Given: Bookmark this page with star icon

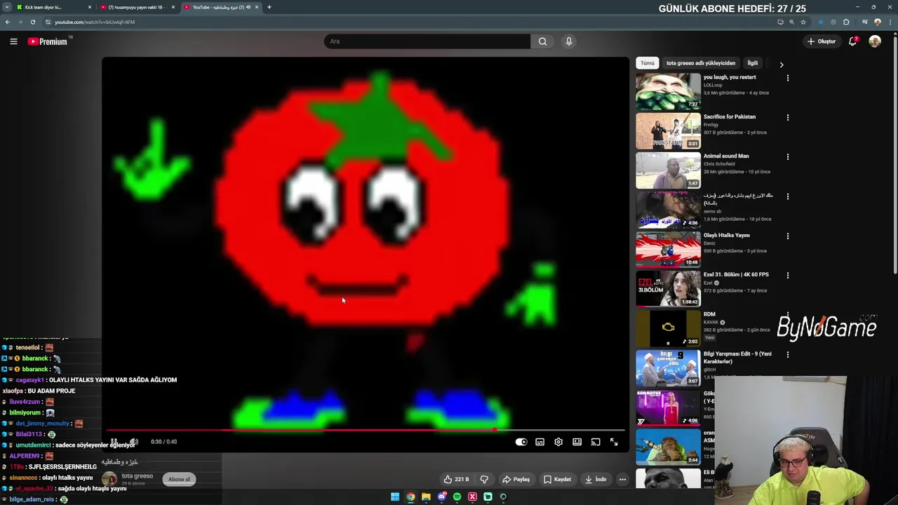Looking at the screenshot, I should pos(803,22).
